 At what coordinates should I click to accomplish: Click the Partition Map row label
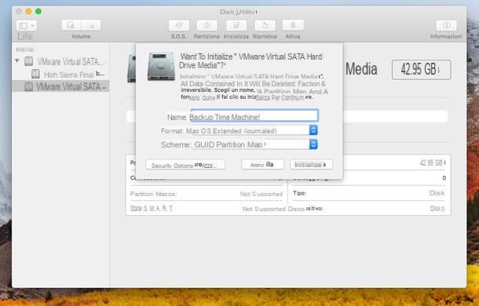click(153, 194)
